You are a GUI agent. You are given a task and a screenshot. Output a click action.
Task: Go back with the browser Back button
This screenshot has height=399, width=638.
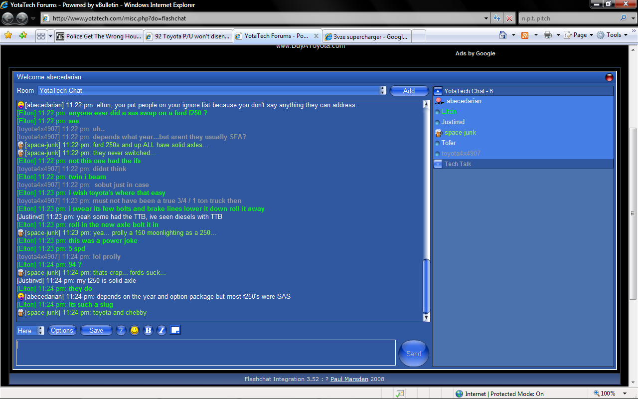pos(8,18)
